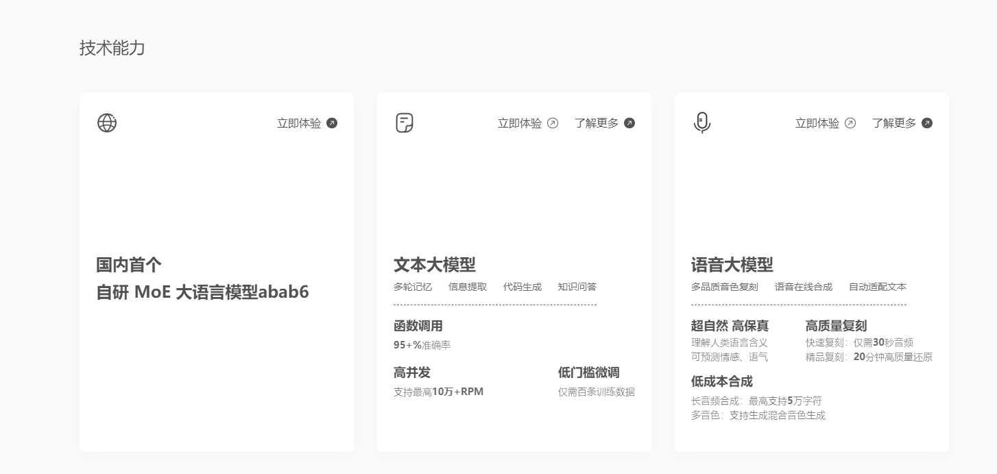Select the 代码生成 tag
The height and width of the screenshot is (474, 997).
coord(522,287)
